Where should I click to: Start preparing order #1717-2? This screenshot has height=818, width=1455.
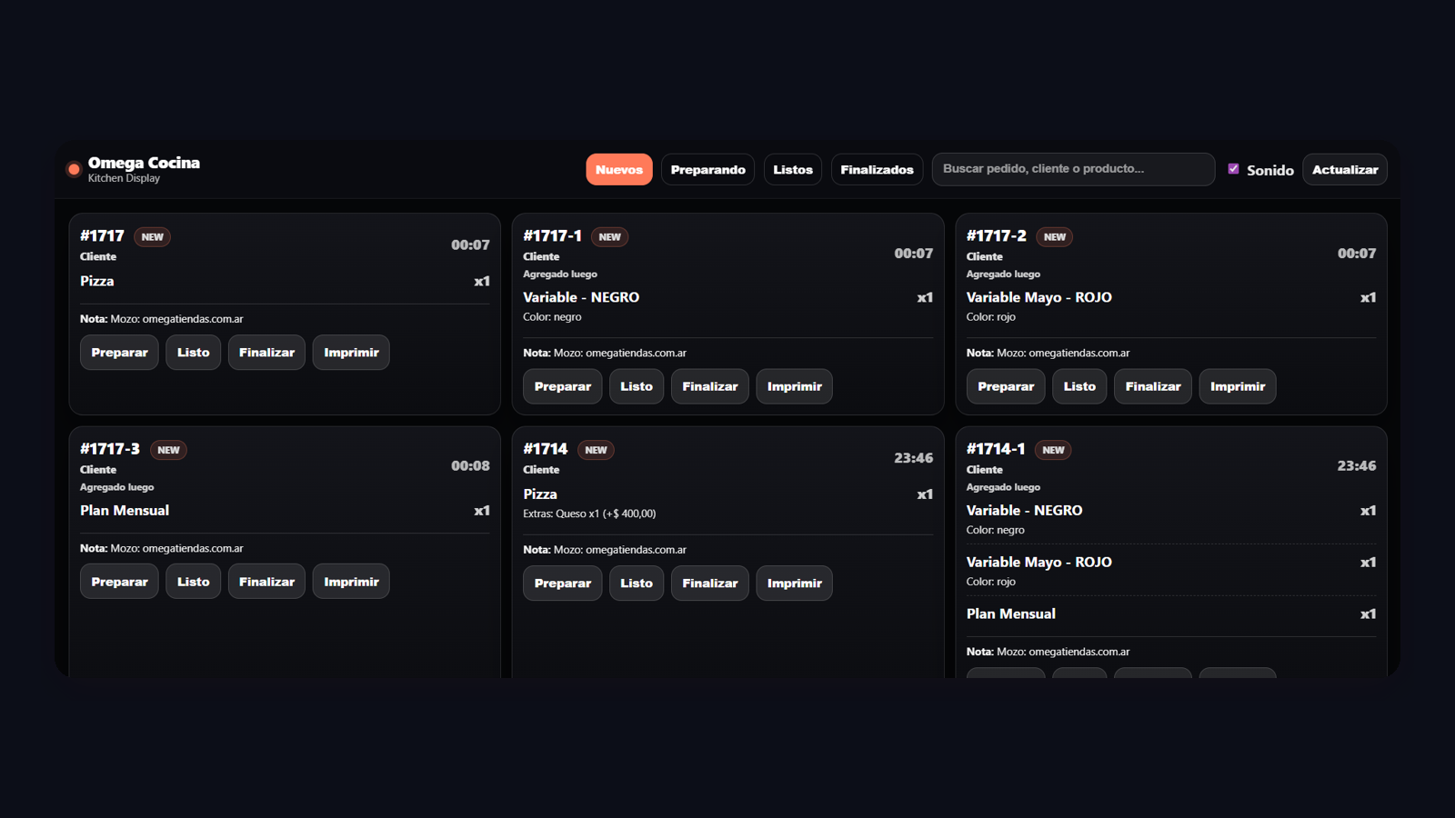tap(1005, 386)
